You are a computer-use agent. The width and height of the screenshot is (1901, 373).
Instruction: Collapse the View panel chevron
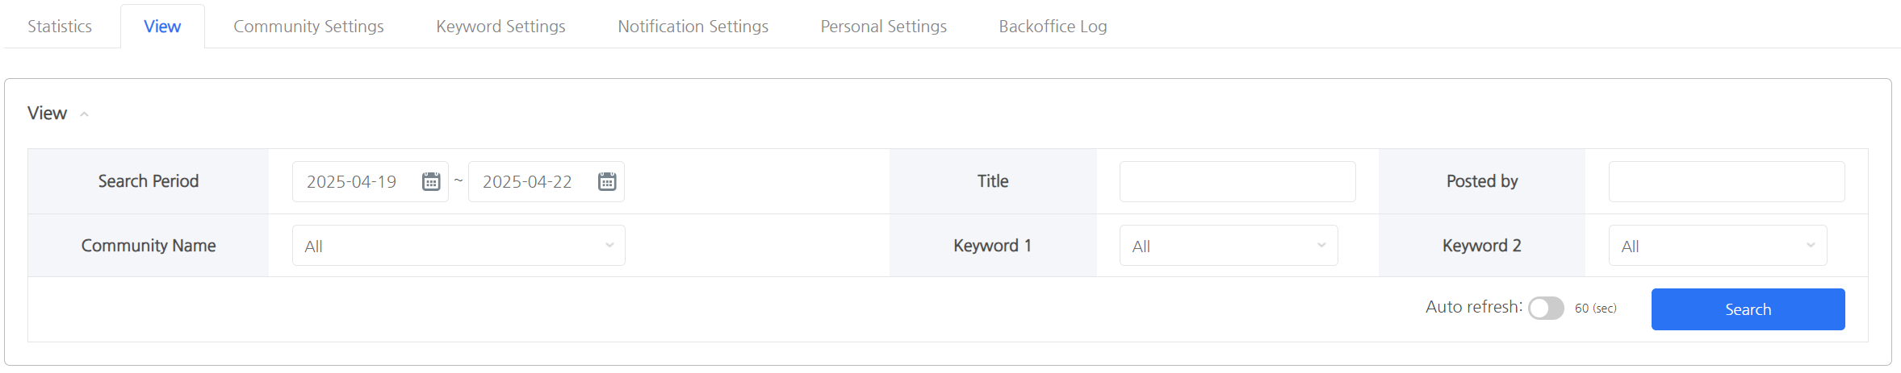[84, 114]
